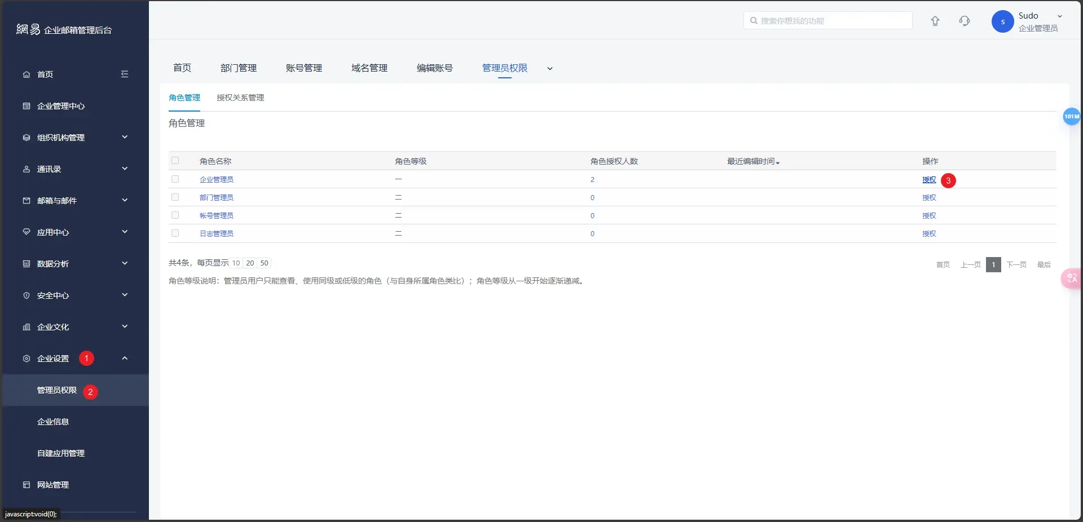Switch to the 授权关系管理 tab
Viewport: 1083px width, 522px height.
point(240,98)
